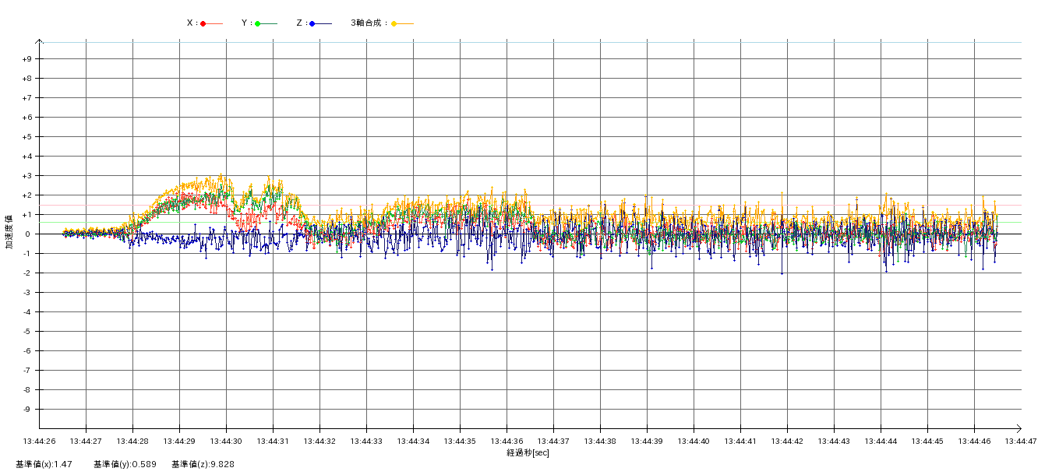1052x475 pixels.
Task: Click the blue Z series legend marker
Action: pyautogui.click(x=312, y=23)
